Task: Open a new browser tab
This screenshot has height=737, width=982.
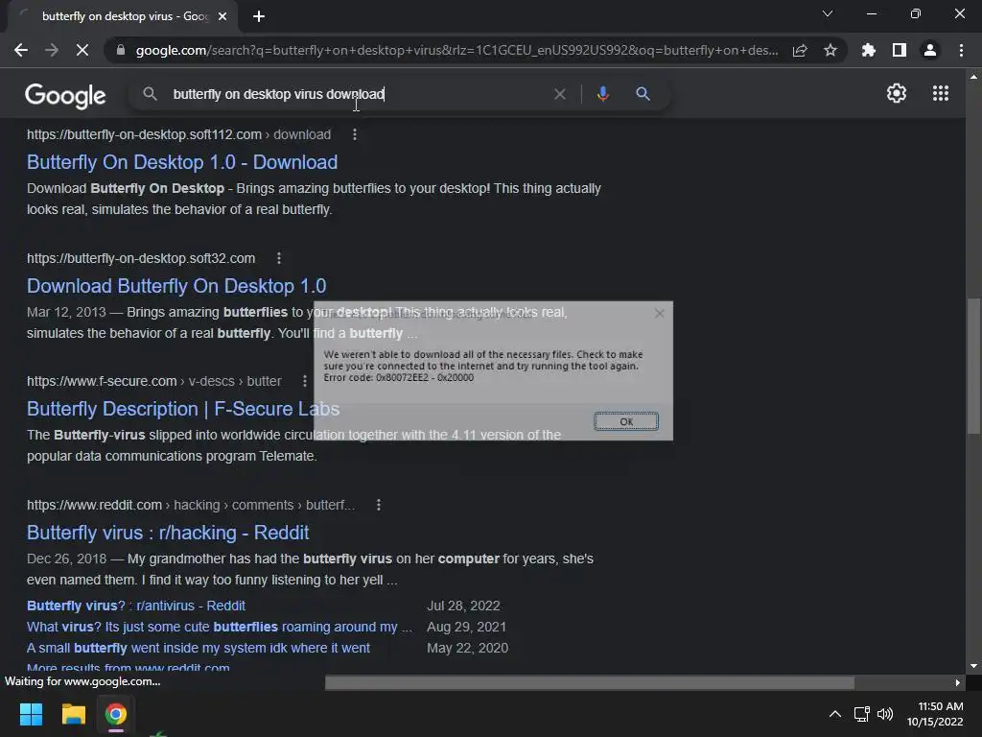Action: 259,16
